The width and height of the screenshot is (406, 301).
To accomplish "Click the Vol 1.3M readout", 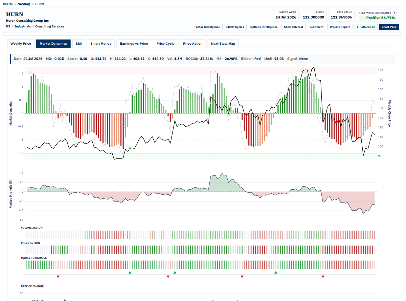I will pos(175,59).
